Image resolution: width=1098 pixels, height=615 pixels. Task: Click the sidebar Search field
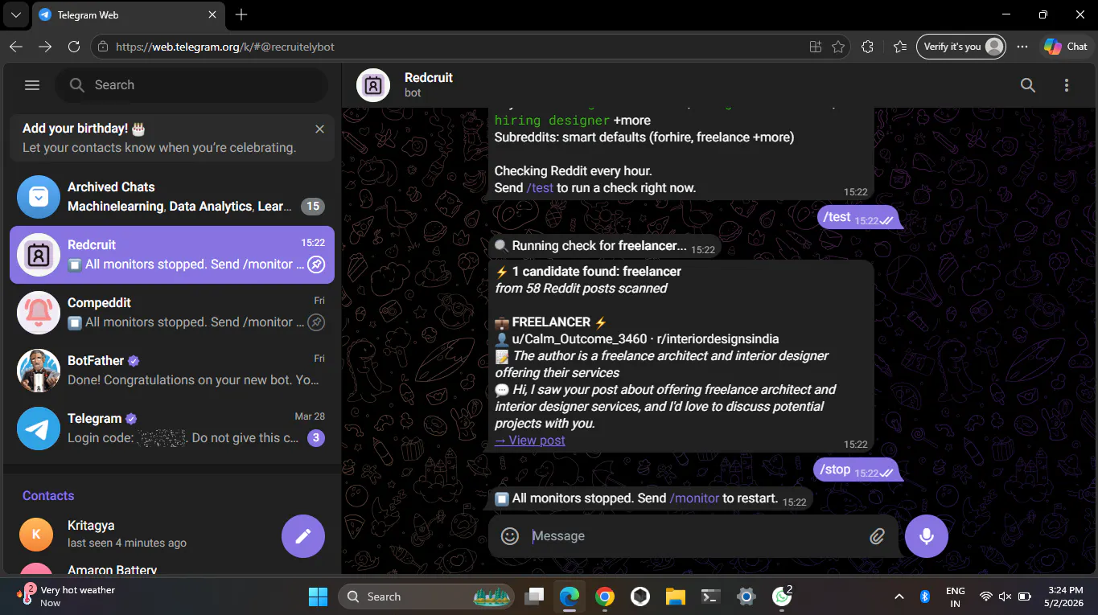[191, 85]
